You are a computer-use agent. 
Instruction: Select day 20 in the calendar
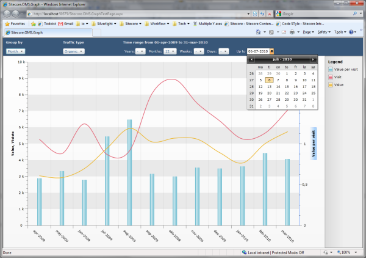coord(269,93)
